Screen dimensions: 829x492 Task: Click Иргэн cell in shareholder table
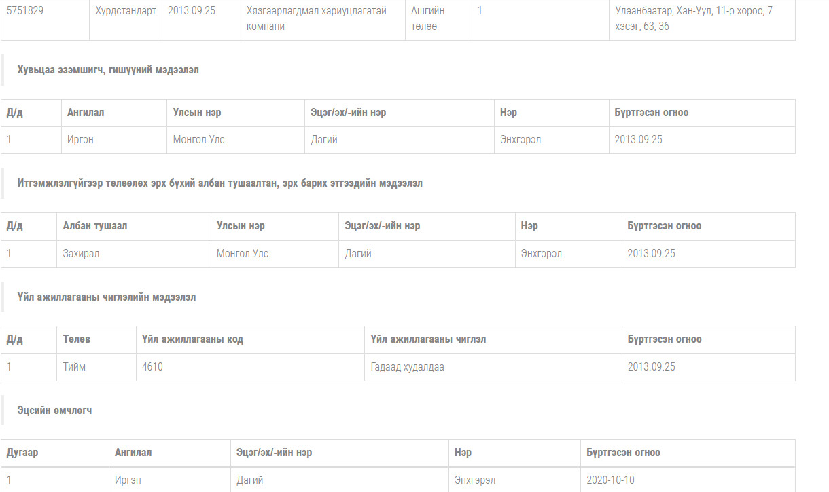[x=80, y=140]
